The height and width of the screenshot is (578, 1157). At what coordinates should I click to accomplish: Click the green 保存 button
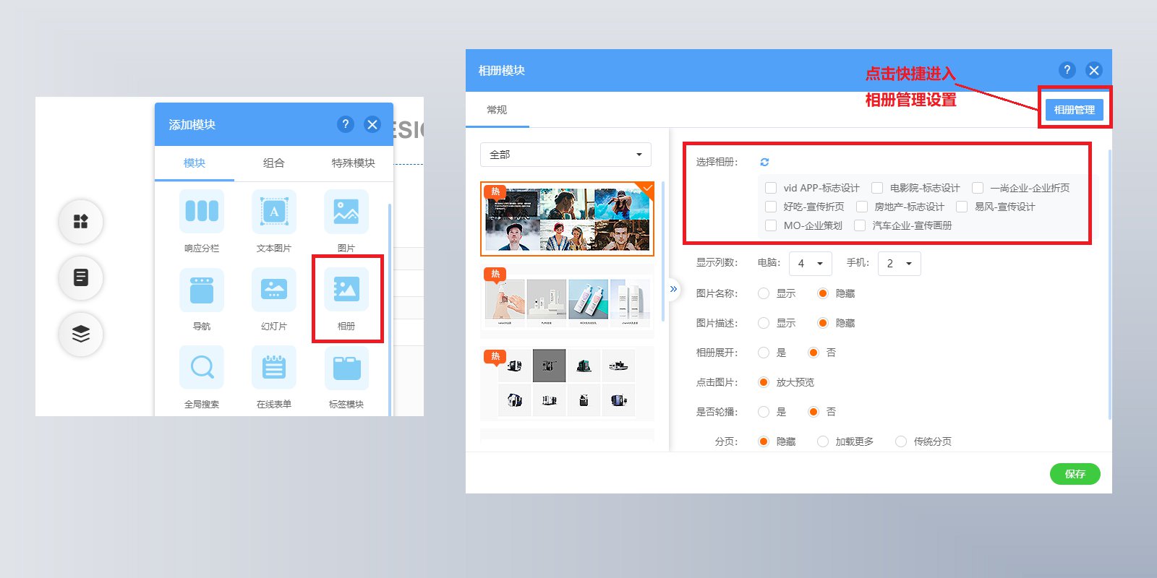click(1075, 474)
